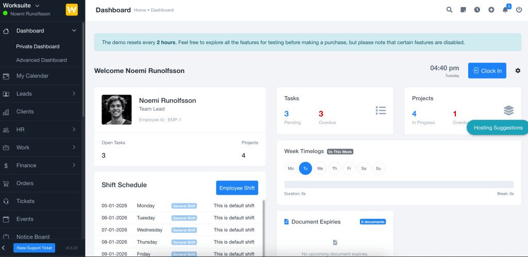Click the week timelog progress bar

(x=399, y=185)
